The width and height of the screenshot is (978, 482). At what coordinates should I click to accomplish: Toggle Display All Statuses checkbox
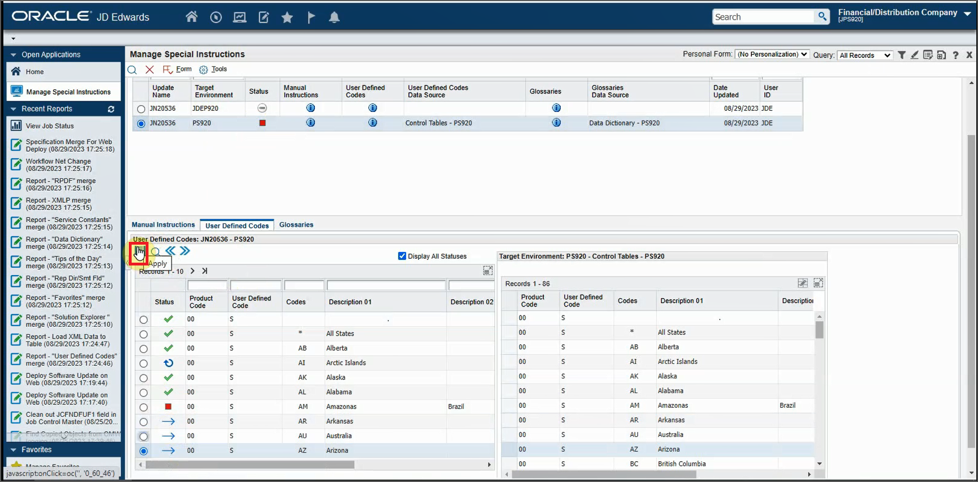point(402,256)
